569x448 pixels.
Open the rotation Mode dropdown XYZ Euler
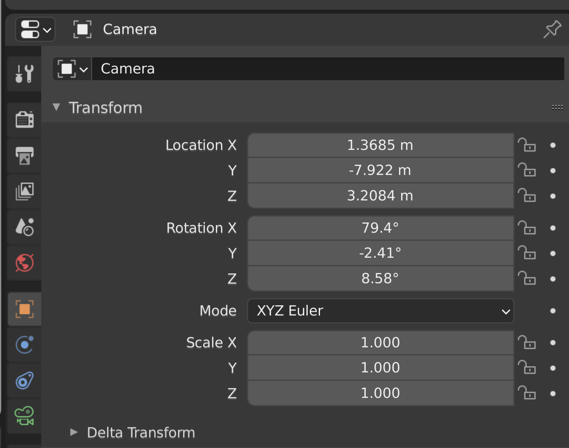click(381, 311)
